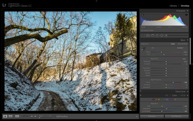Select the aqua color swatch
The width and height of the screenshot is (193, 121).
[x=164, y=100]
